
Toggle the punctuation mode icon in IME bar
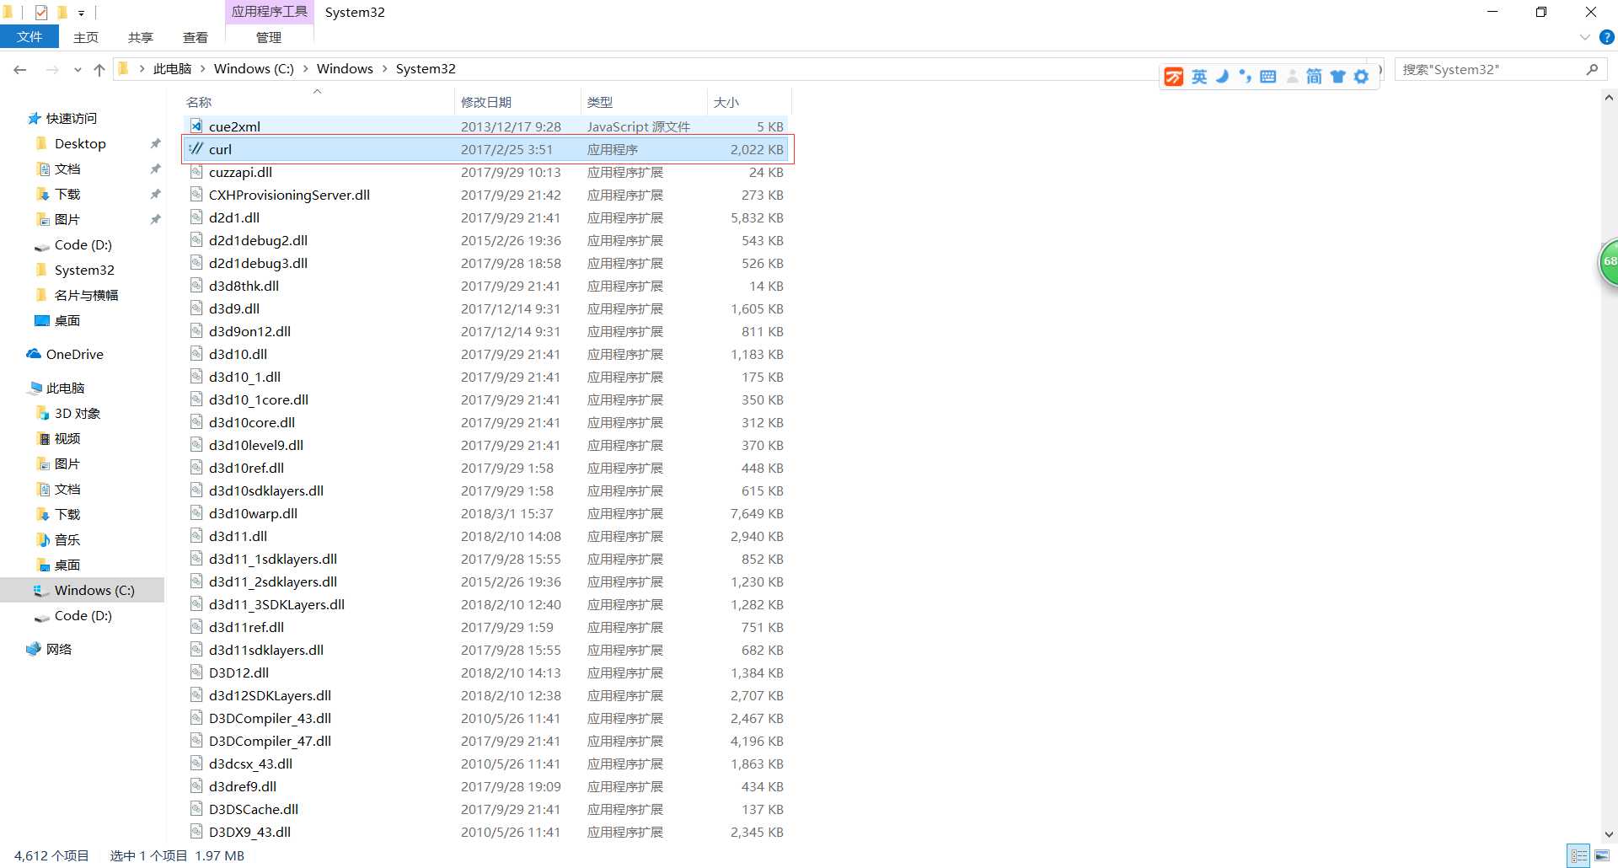[1245, 78]
